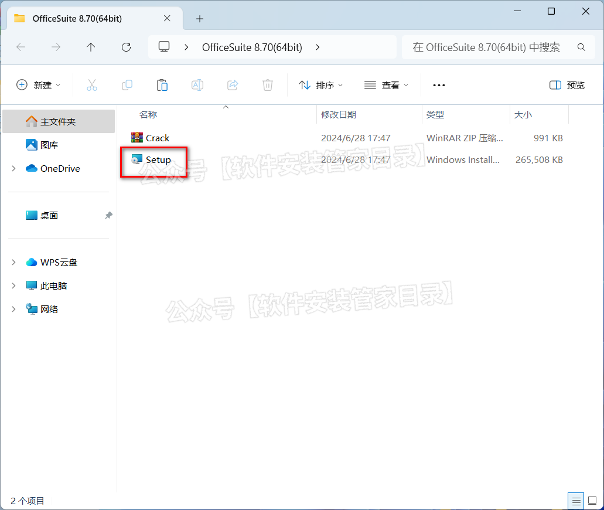
Task: Click the Windows Install... type cell
Action: 463,159
